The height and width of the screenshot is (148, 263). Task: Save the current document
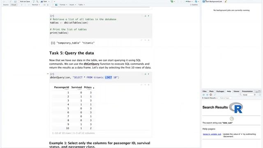tap(15, 2)
